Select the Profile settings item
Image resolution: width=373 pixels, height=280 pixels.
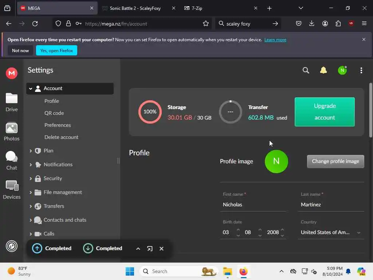pos(52,101)
